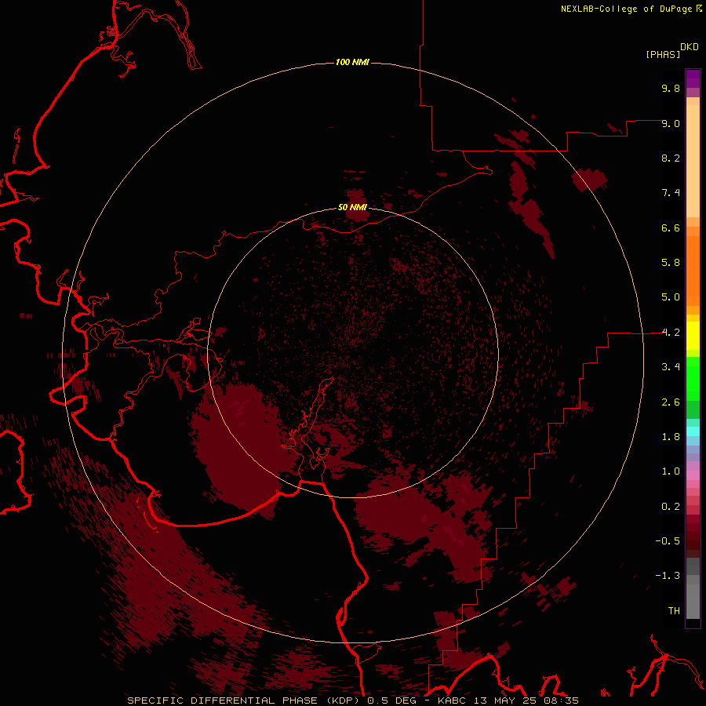Click the [PHAS] units label
The height and width of the screenshot is (706, 706).
(663, 54)
